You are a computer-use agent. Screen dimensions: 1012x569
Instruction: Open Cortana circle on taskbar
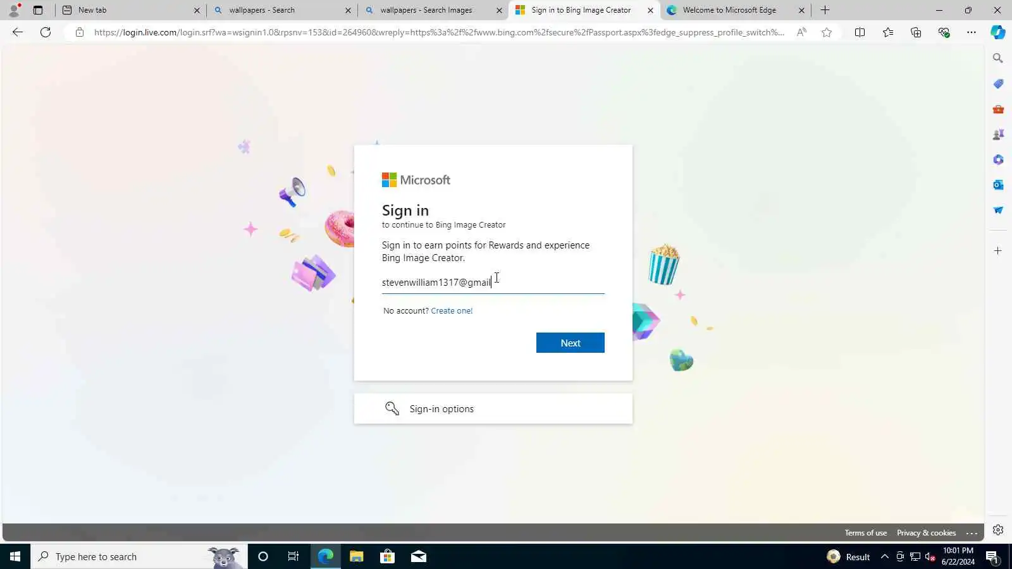pos(263,556)
